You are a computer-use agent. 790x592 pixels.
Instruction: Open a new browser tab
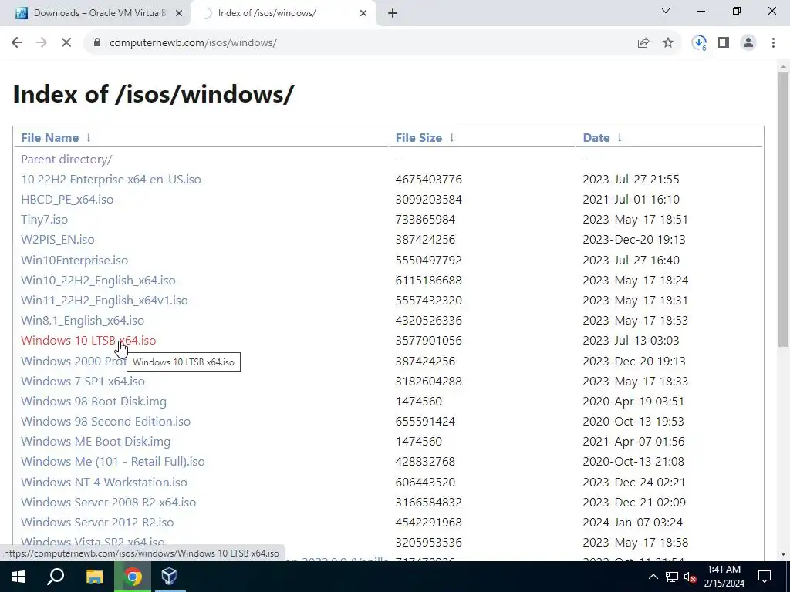pos(393,14)
